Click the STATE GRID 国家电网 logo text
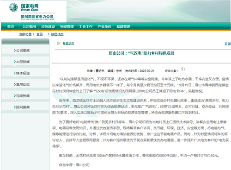The height and width of the screenshot is (170, 231). [30, 7]
